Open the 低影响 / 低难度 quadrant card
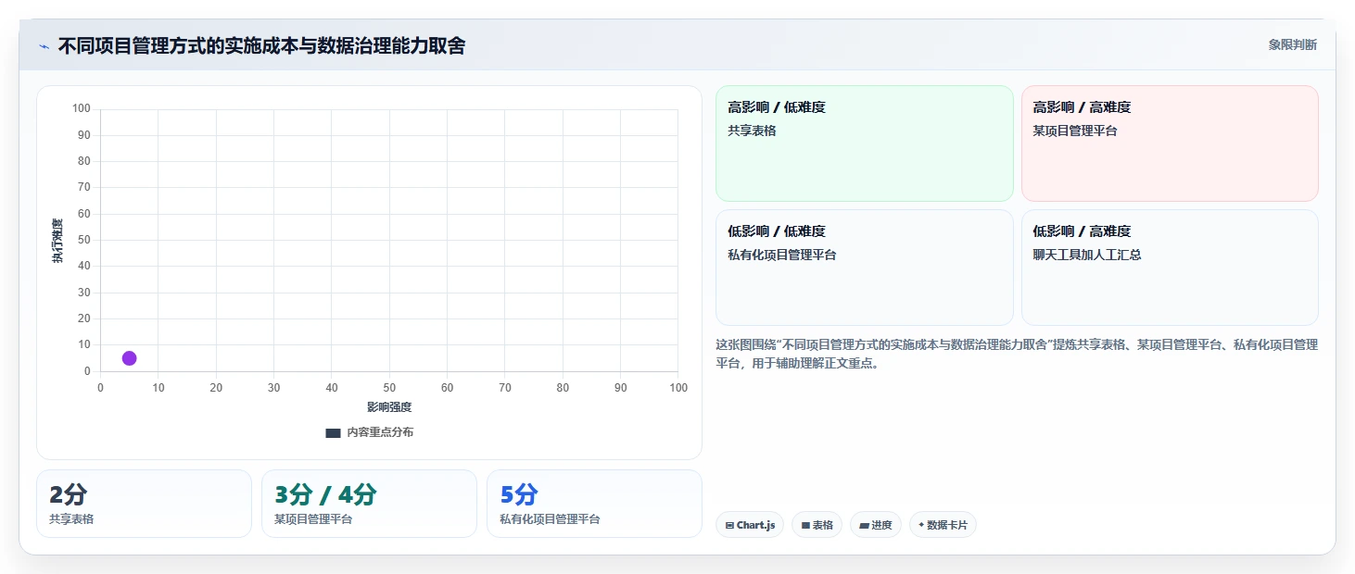 tap(864, 268)
